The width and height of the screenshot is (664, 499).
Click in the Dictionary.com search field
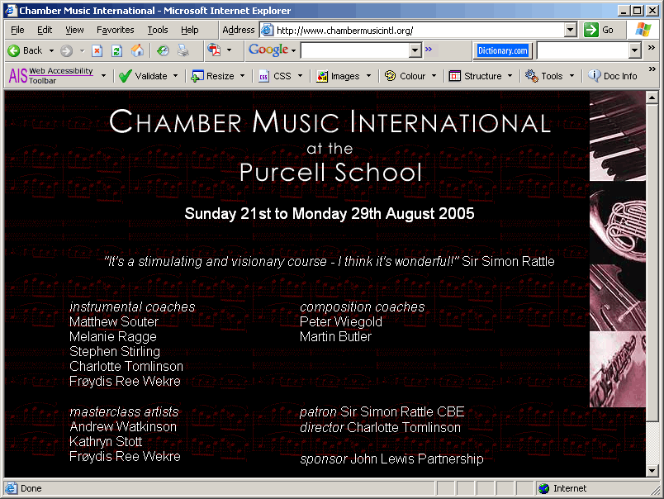pyautogui.click(x=583, y=50)
